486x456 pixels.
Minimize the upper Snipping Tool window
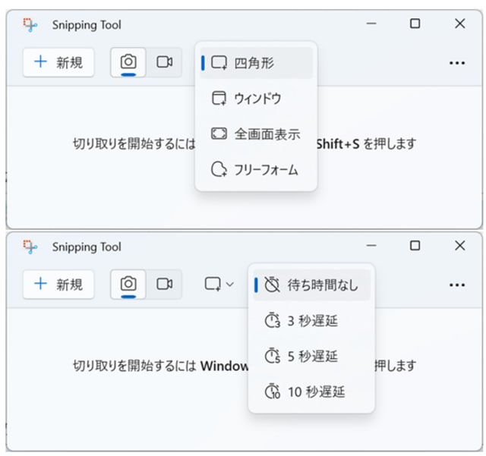[371, 24]
